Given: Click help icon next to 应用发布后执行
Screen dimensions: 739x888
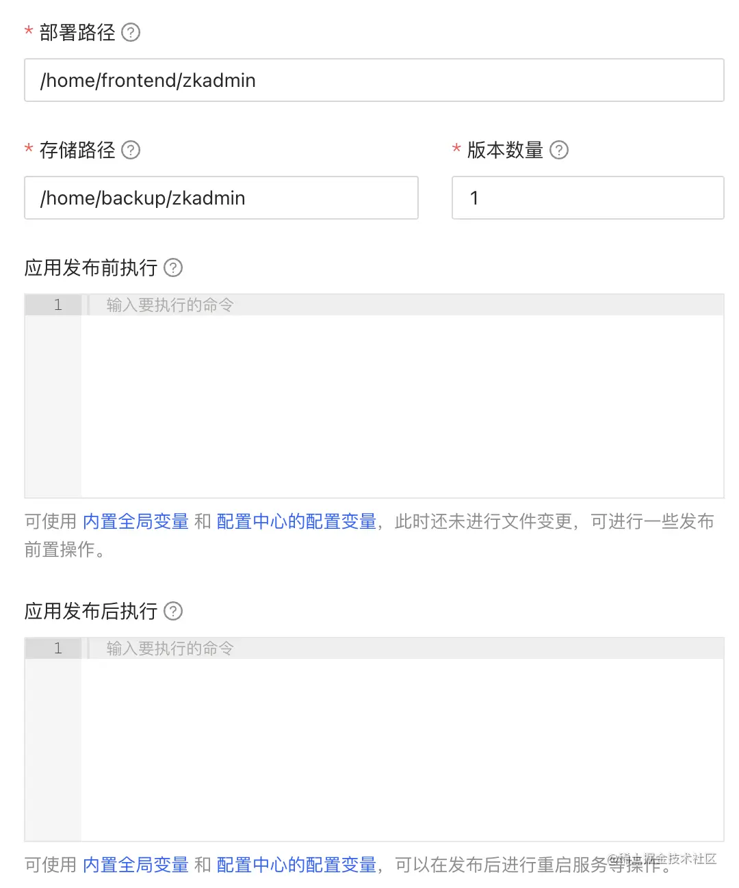Looking at the screenshot, I should [174, 611].
